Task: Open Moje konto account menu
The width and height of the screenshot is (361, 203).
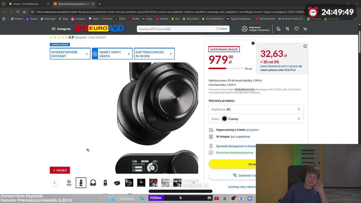Action: (x=255, y=29)
